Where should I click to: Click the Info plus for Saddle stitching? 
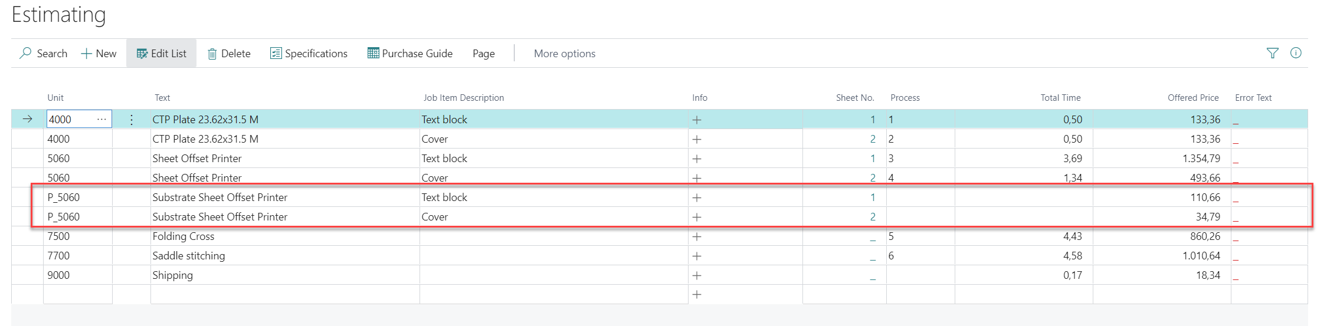697,256
